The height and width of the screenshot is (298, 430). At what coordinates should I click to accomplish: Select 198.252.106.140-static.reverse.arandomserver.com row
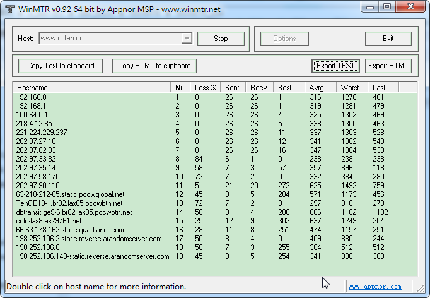tap(215, 256)
